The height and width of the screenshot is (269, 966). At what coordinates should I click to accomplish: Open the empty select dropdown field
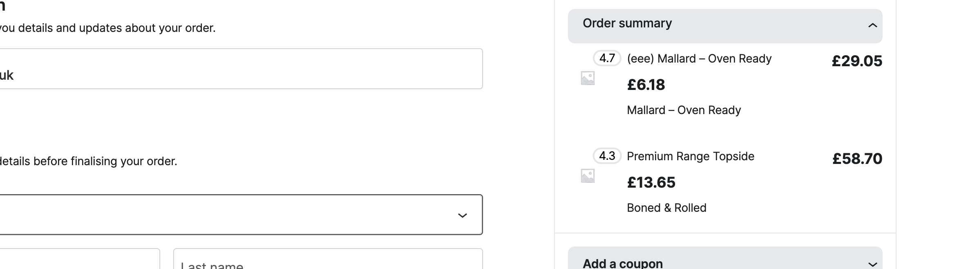tap(241, 215)
